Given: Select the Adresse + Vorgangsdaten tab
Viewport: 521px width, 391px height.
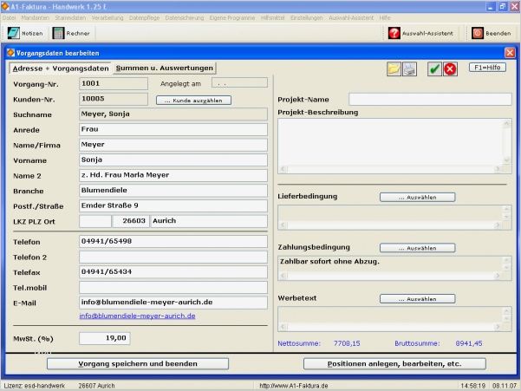Looking at the screenshot, I should (60, 68).
